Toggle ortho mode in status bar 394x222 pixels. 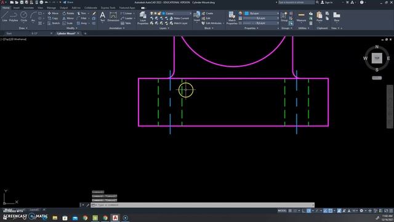[x=304, y=211]
